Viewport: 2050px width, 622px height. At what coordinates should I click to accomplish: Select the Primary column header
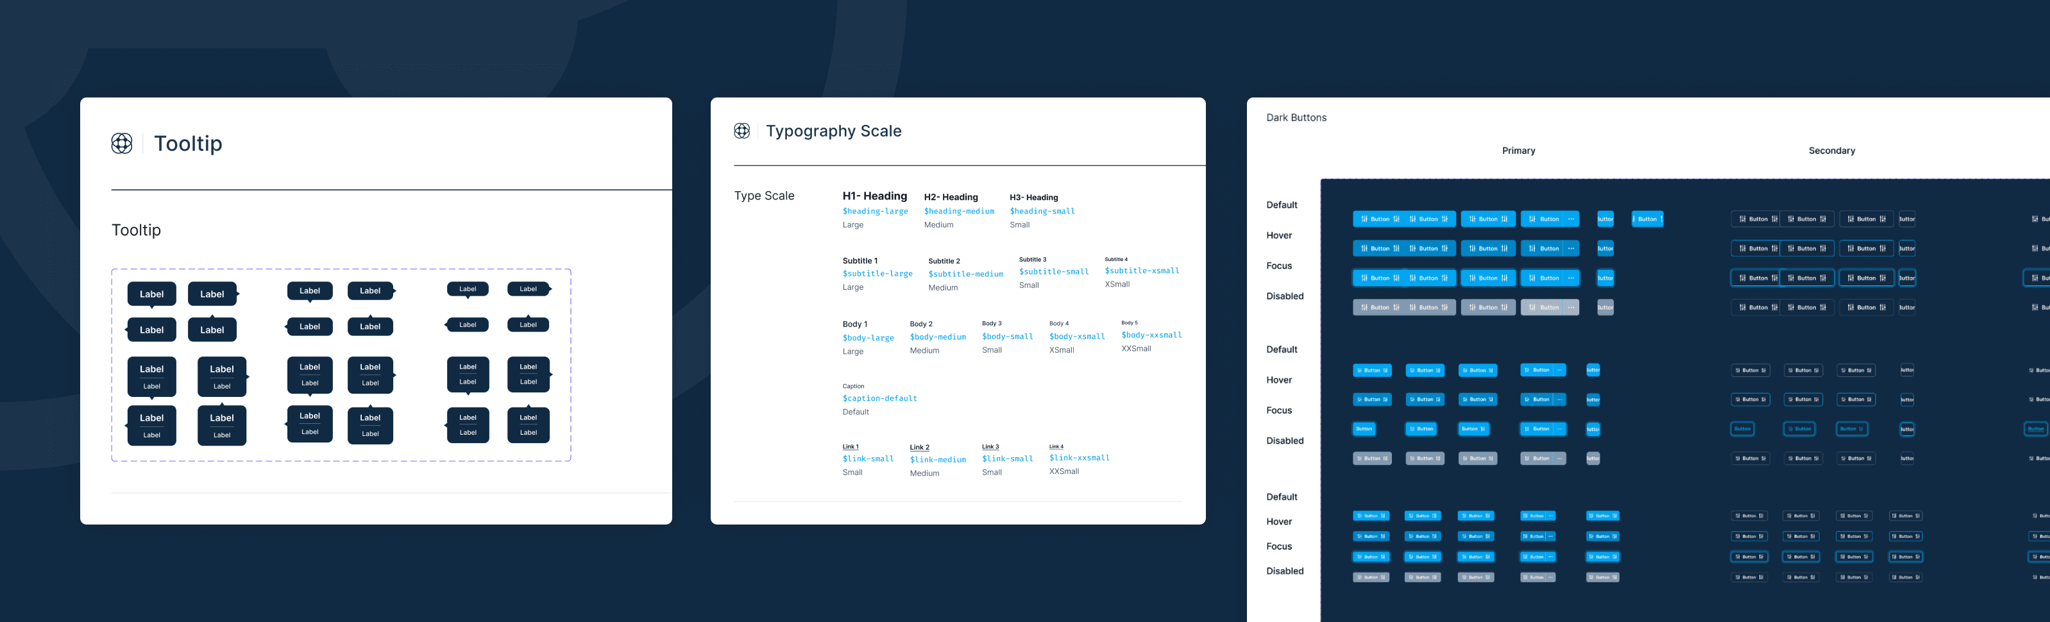click(x=1518, y=150)
